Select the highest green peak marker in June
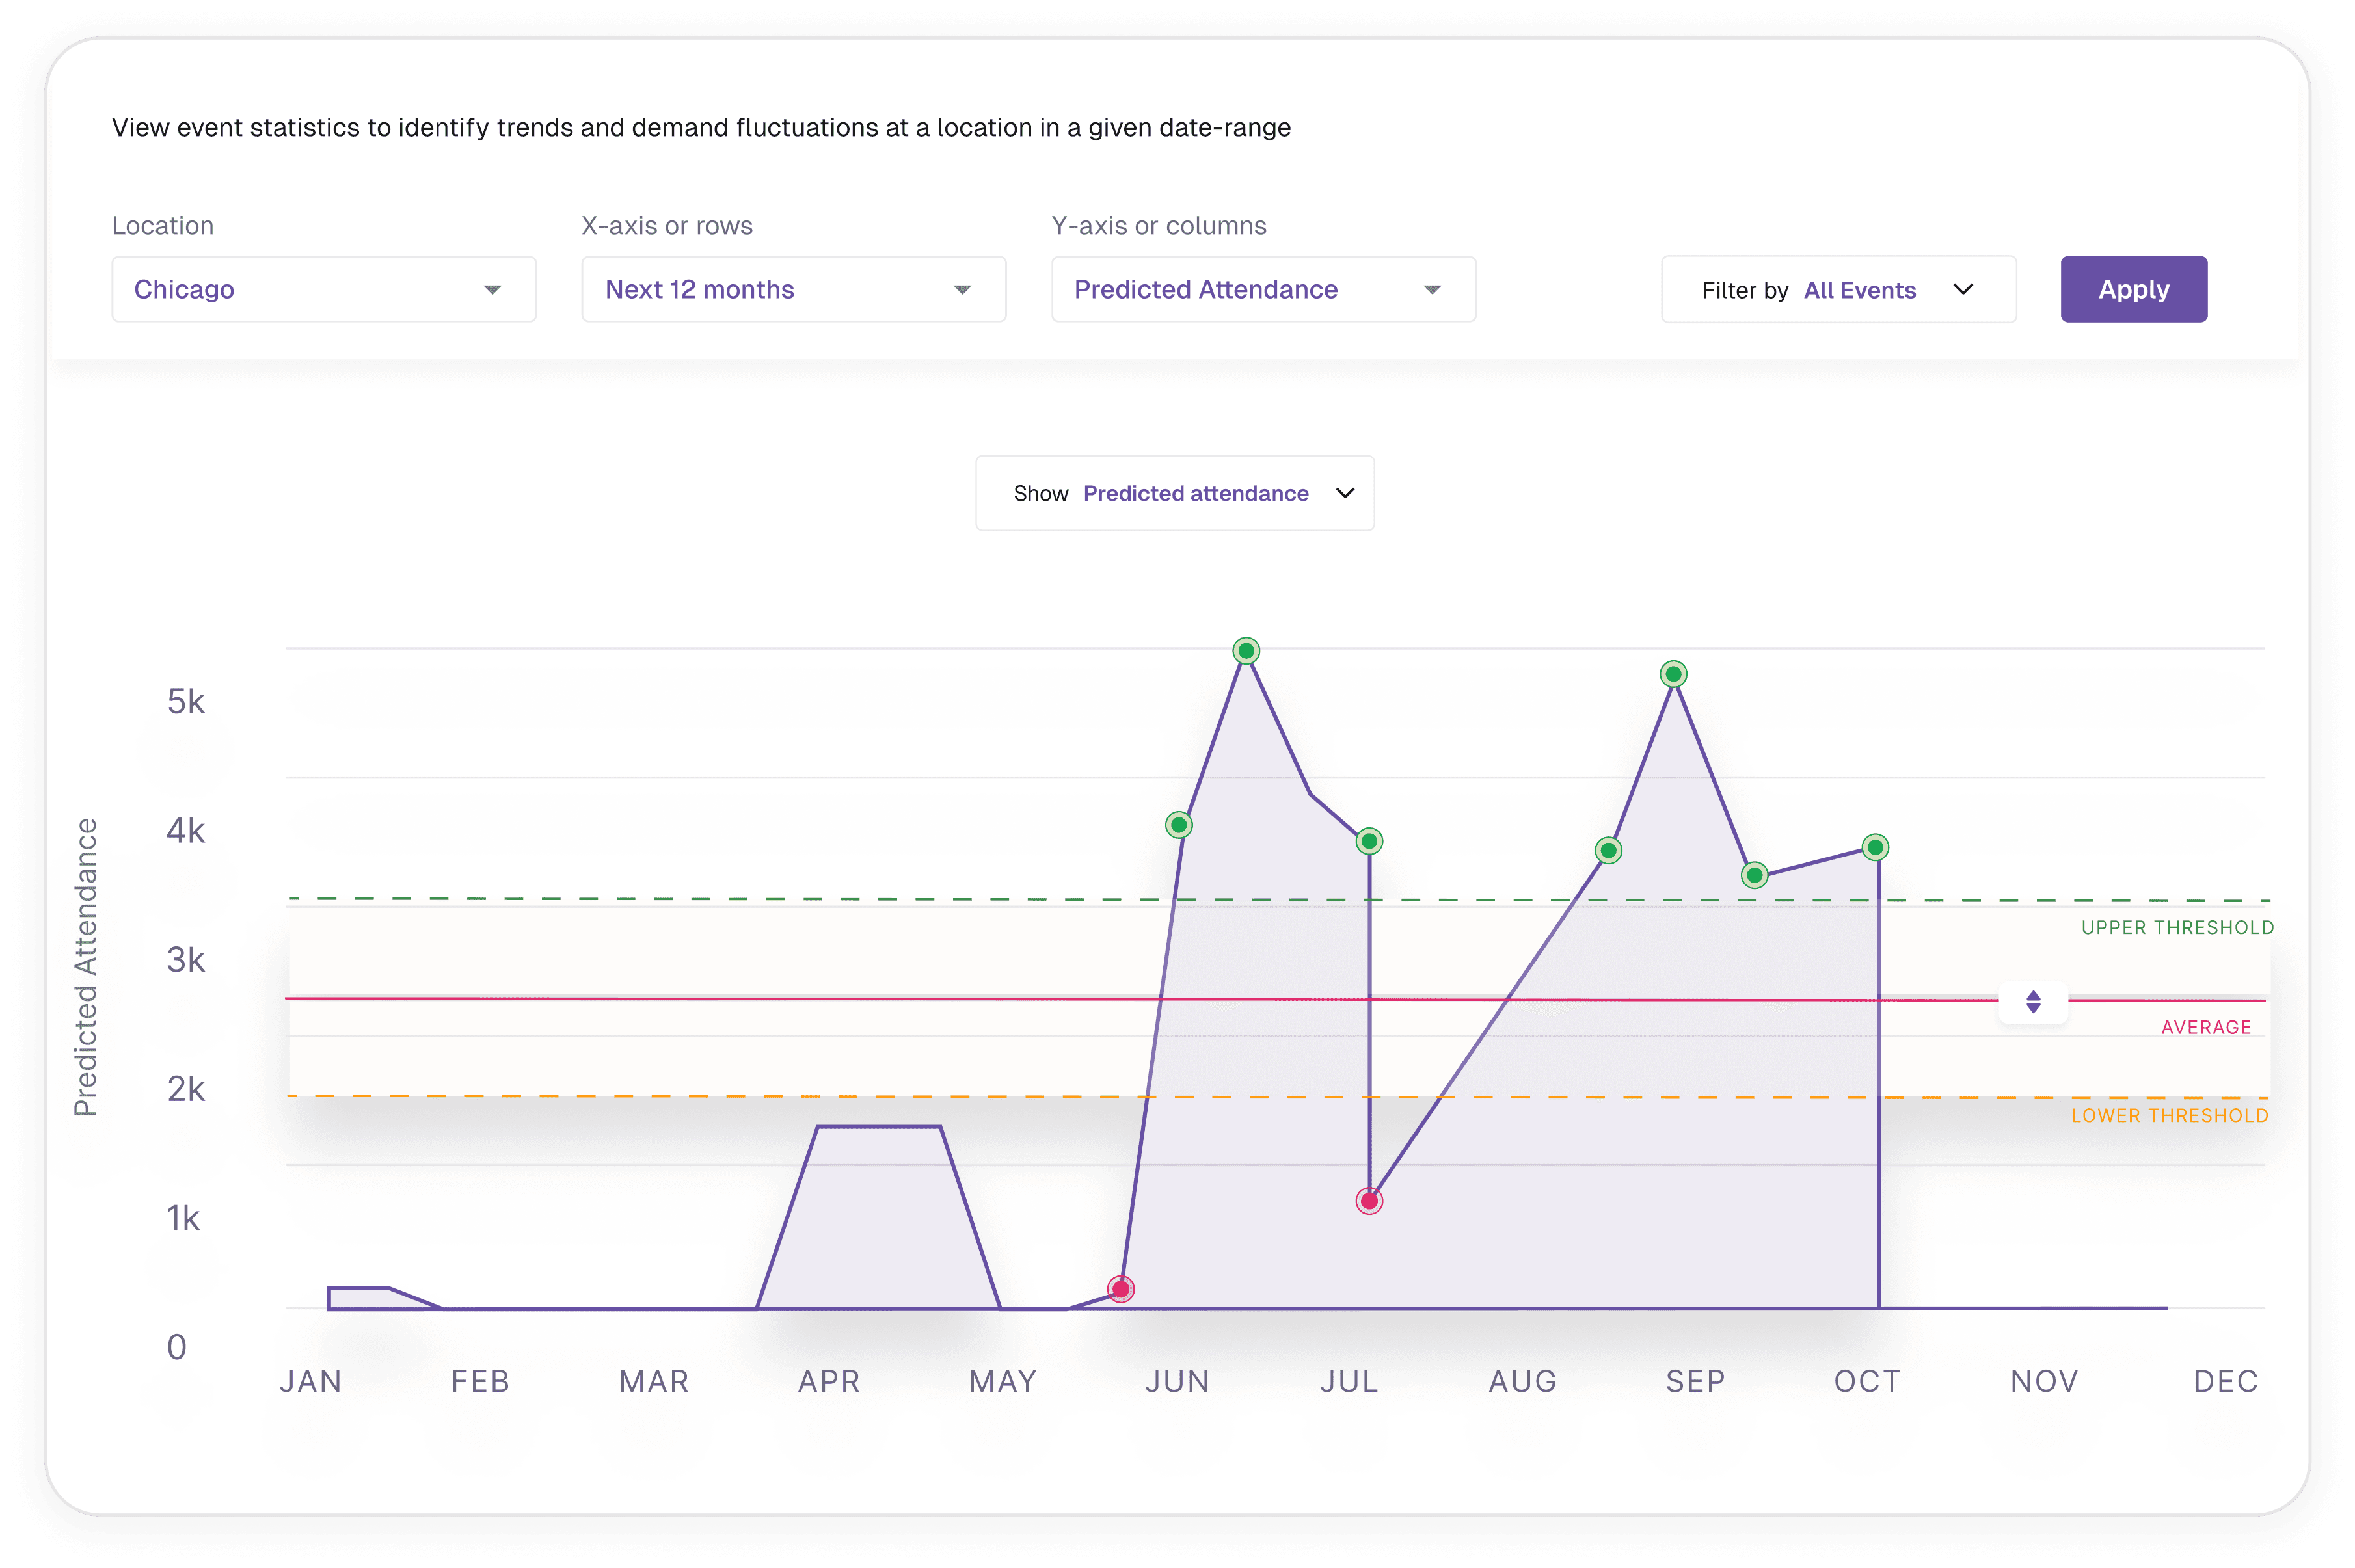The width and height of the screenshot is (2355, 1568). 1246,651
